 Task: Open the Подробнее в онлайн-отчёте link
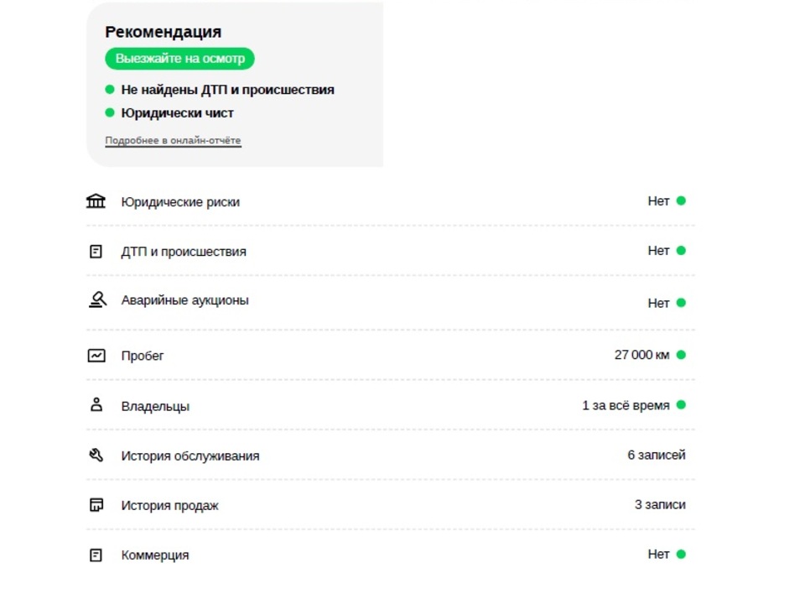click(173, 140)
